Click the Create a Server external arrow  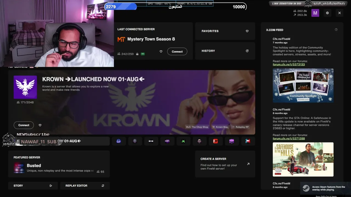pos(248,164)
